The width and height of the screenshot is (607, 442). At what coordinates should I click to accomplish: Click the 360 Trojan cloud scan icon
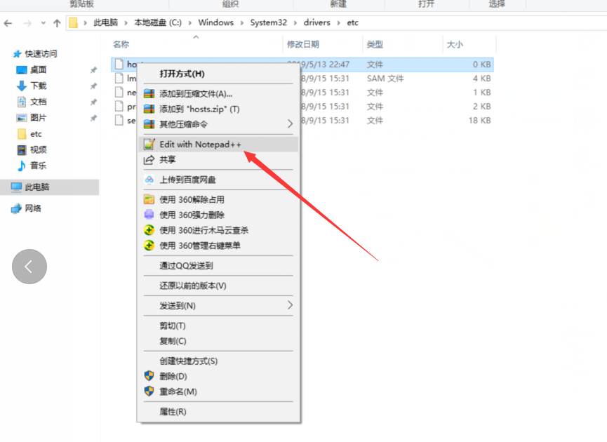(x=149, y=230)
